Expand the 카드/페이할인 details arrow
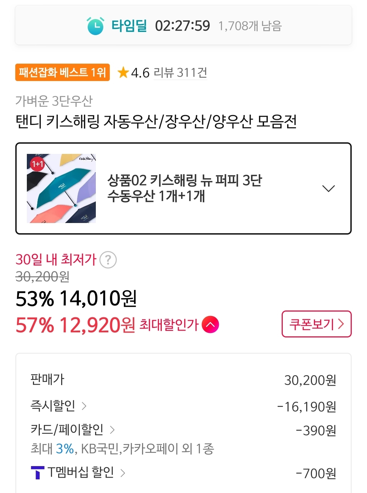 [112, 430]
